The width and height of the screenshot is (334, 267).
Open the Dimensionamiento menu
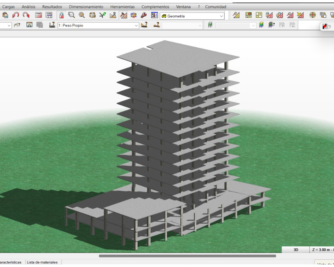click(86, 7)
